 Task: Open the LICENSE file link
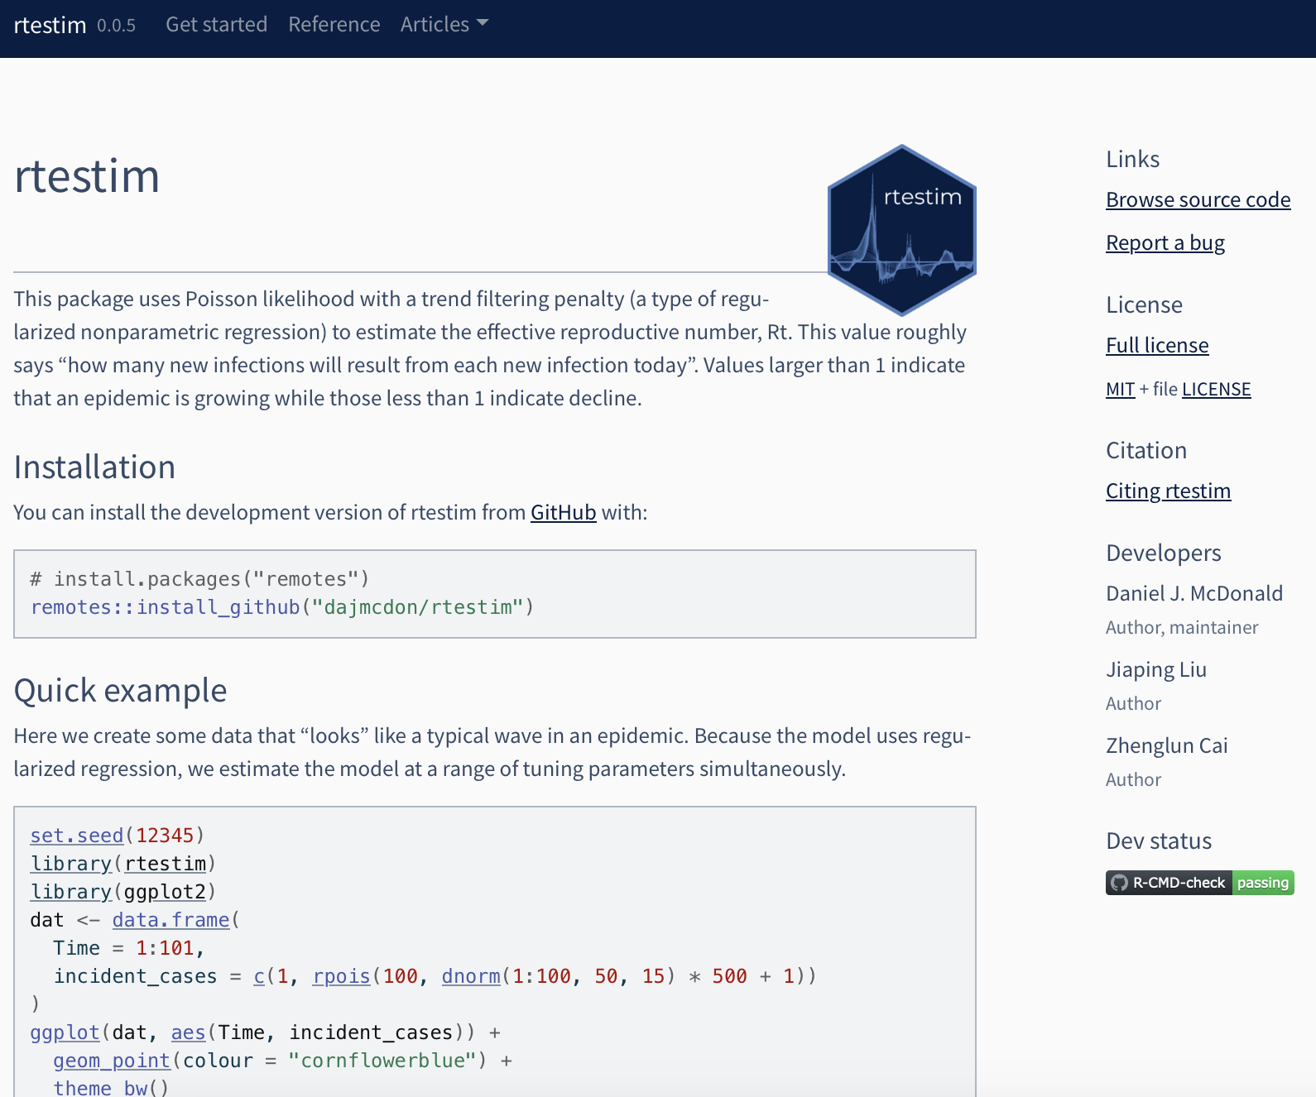pos(1216,390)
